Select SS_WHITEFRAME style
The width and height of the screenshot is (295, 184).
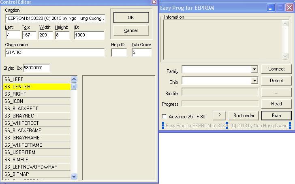pos(37,145)
